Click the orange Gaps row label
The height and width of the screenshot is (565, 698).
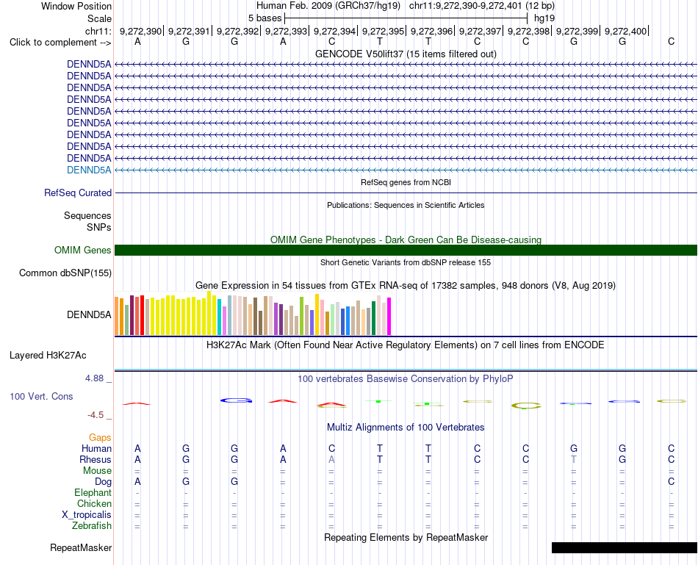pyautogui.click(x=100, y=438)
